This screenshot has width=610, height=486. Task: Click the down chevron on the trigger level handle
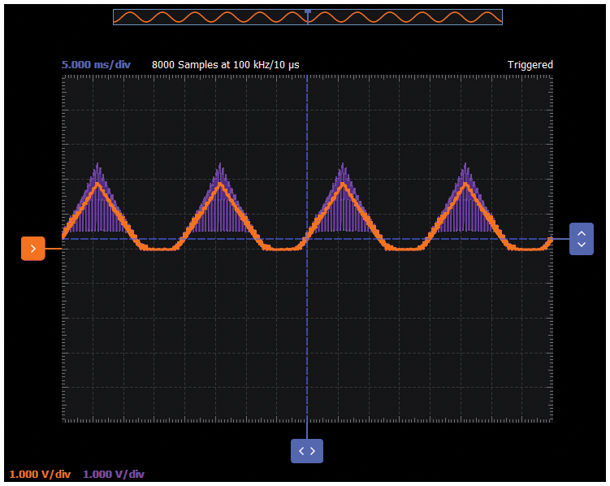[581, 245]
